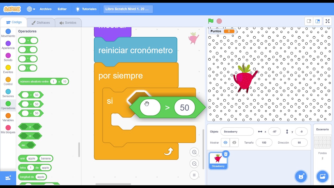Hide the sprite with crossed-eye button
334x188 pixels.
[x=234, y=143]
